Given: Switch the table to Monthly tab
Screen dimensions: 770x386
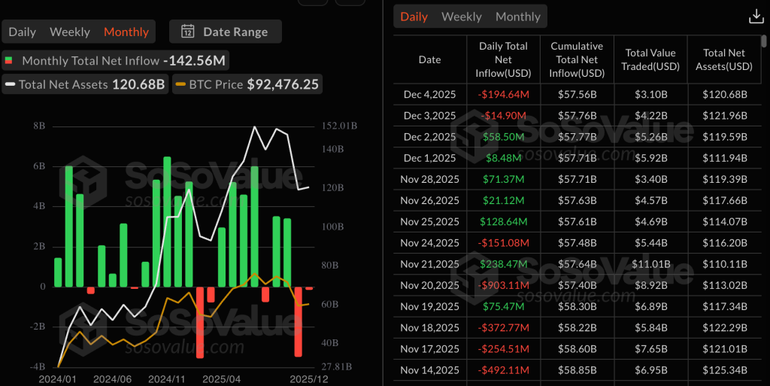Looking at the screenshot, I should [x=517, y=17].
